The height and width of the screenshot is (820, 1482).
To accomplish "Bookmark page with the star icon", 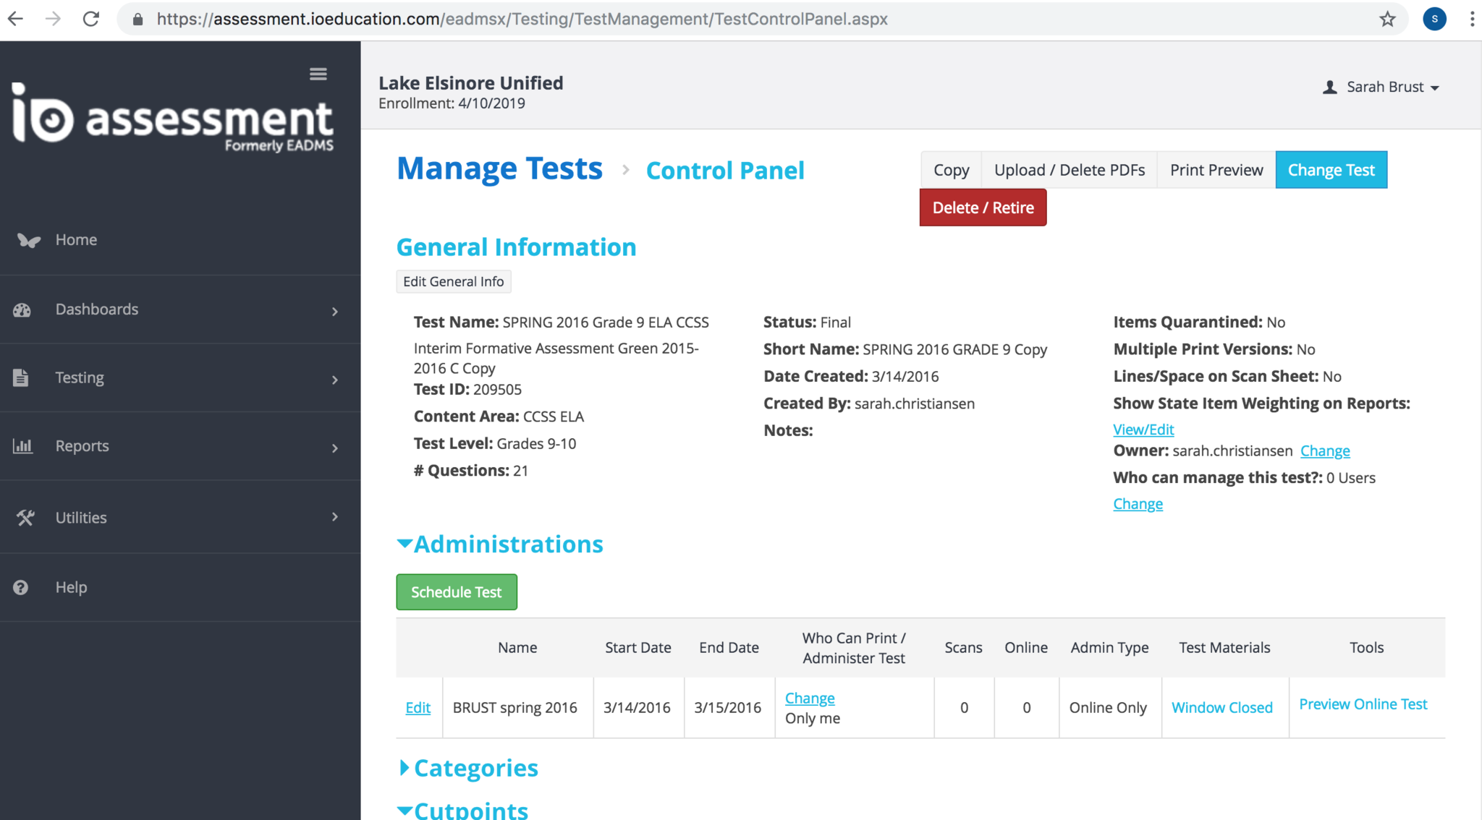I will point(1386,20).
